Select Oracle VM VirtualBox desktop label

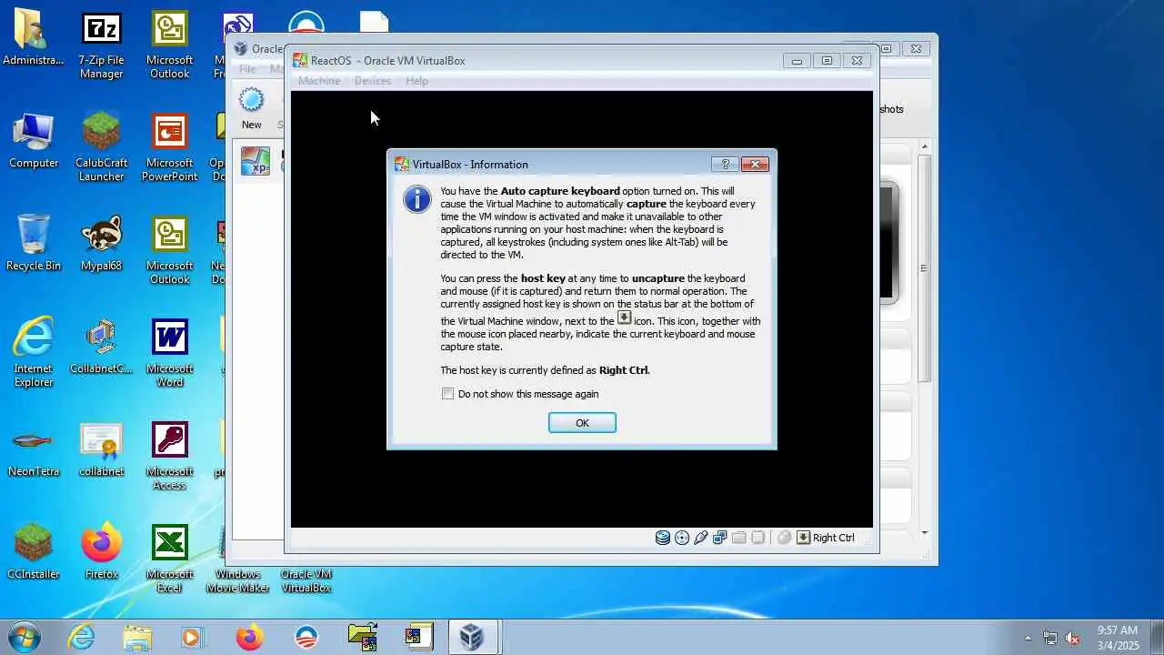pyautogui.click(x=306, y=581)
